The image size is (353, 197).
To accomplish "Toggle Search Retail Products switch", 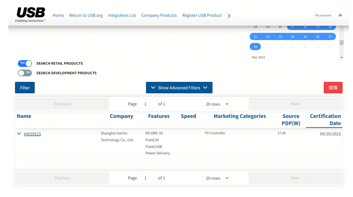I will 25,64.
